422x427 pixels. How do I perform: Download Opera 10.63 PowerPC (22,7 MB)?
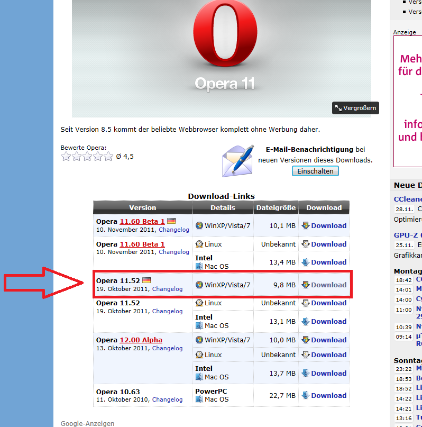coord(329,395)
